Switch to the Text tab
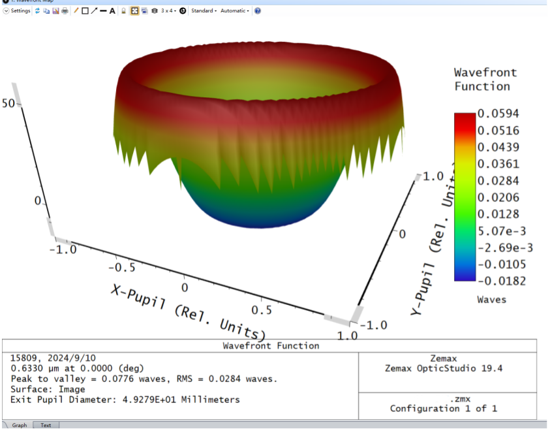Viewport: 550px width, 431px height. [46, 425]
